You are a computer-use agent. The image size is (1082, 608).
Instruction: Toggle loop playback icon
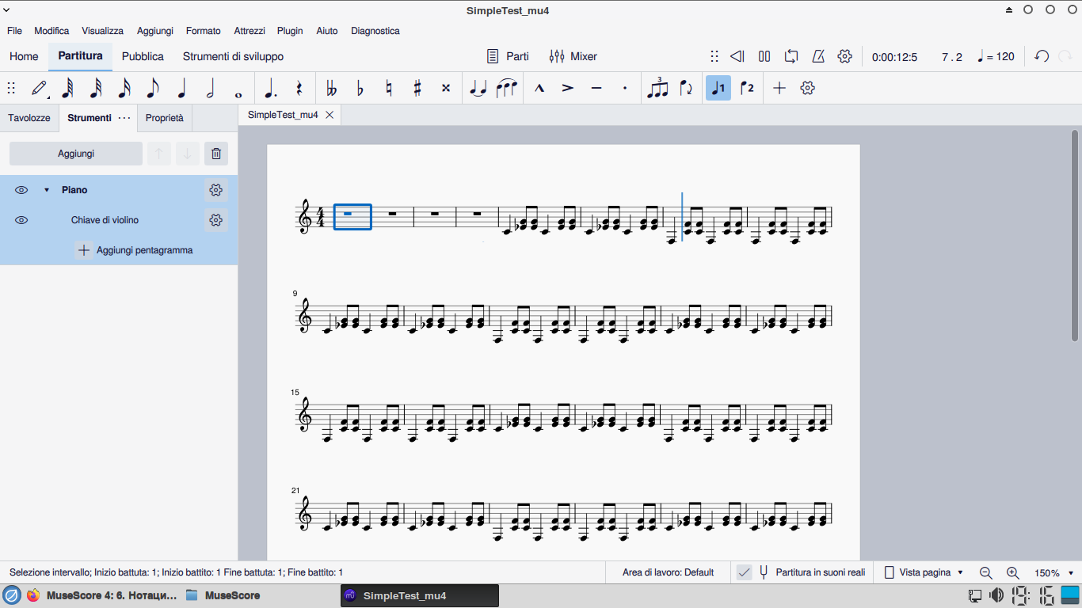point(791,56)
